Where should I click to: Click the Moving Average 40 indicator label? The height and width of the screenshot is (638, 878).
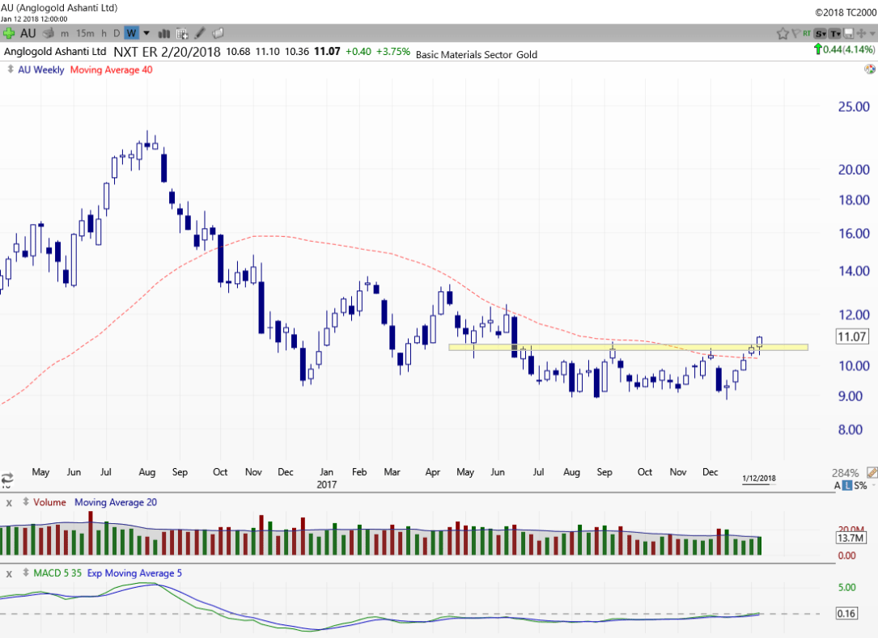(x=111, y=70)
